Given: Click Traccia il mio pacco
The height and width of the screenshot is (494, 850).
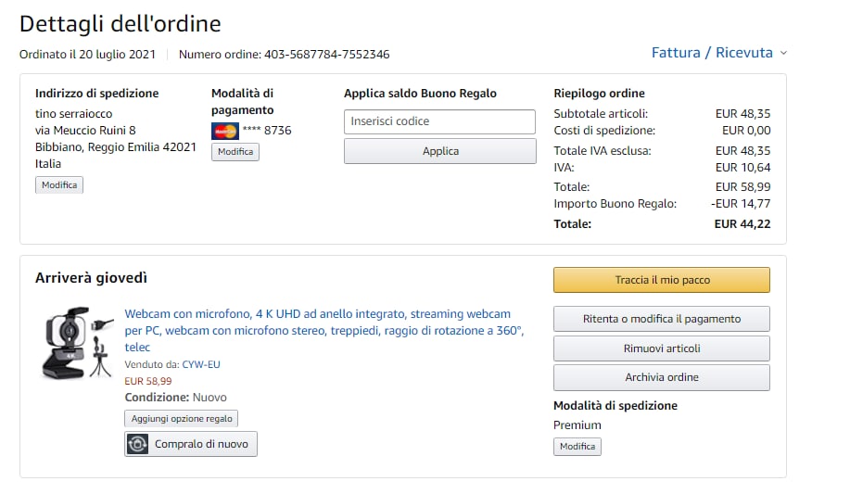Looking at the screenshot, I should 661,280.
